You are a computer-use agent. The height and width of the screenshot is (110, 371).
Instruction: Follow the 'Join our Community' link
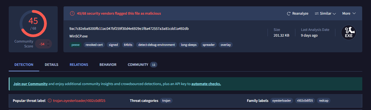pyautogui.click(x=30, y=84)
